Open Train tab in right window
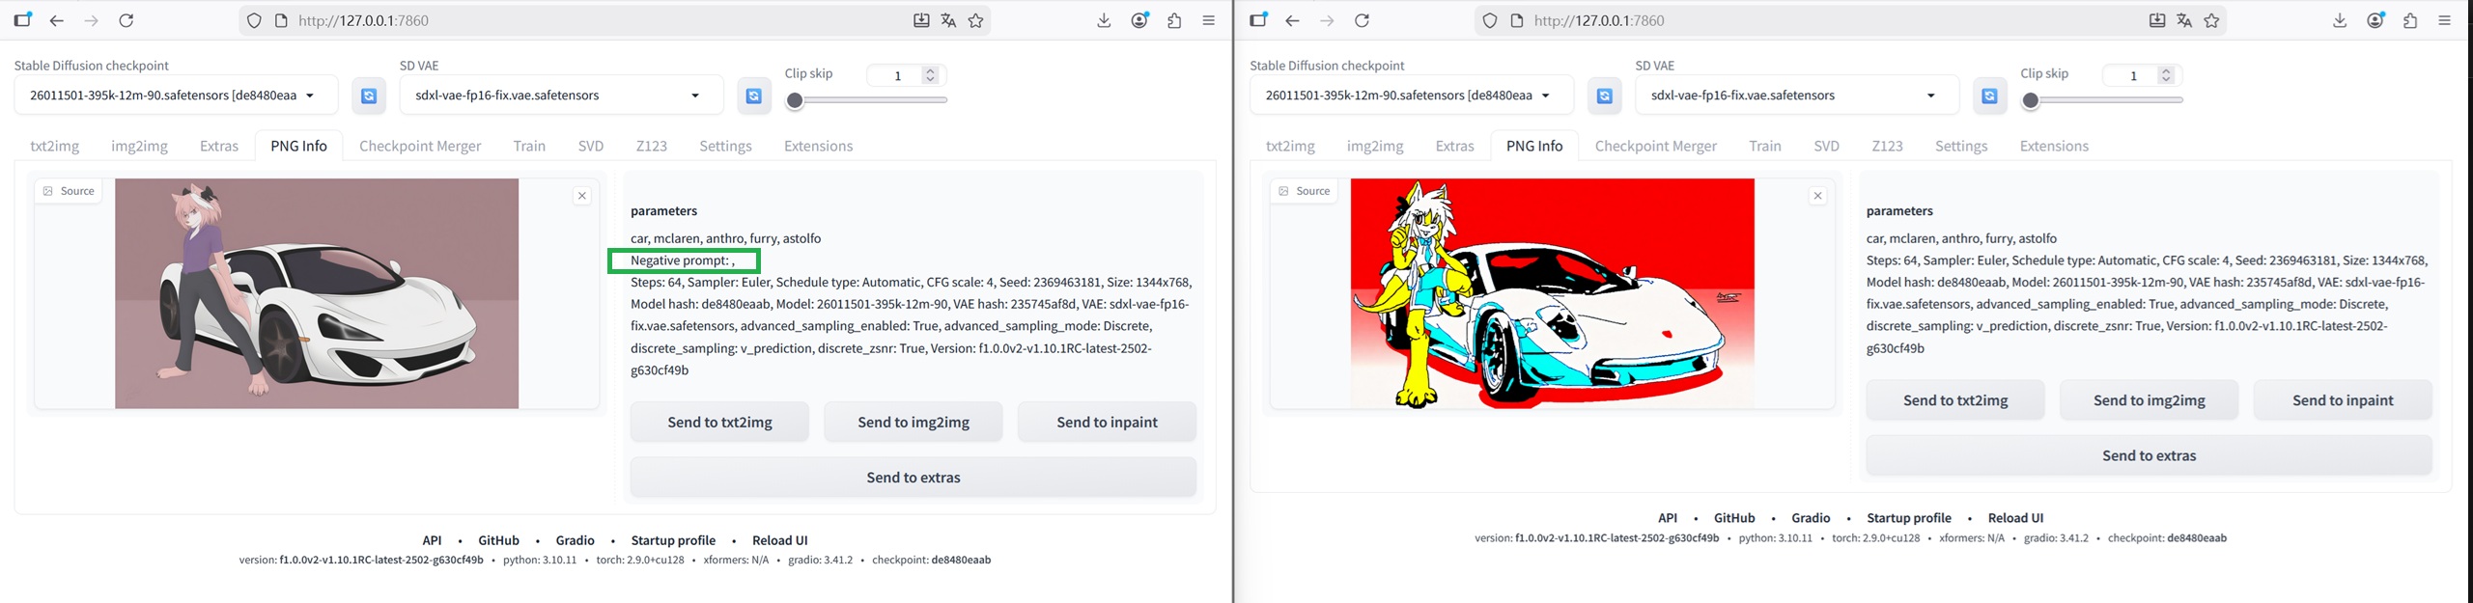 pos(1765,146)
